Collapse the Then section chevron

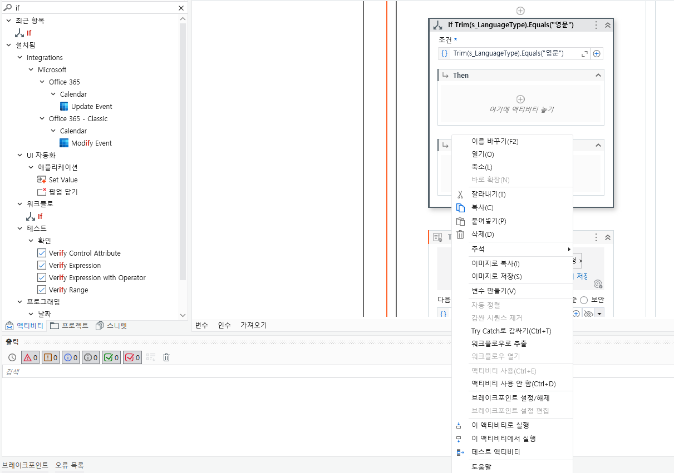(598, 75)
